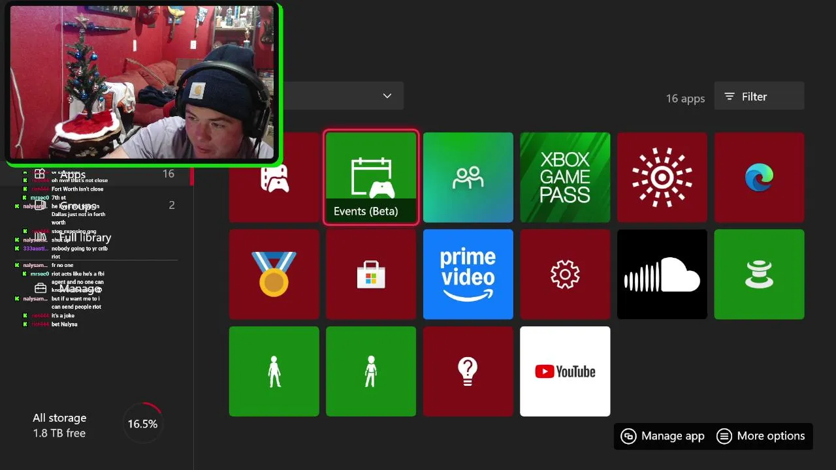Open the Settings gear tile
This screenshot has height=470, width=836.
(565, 274)
